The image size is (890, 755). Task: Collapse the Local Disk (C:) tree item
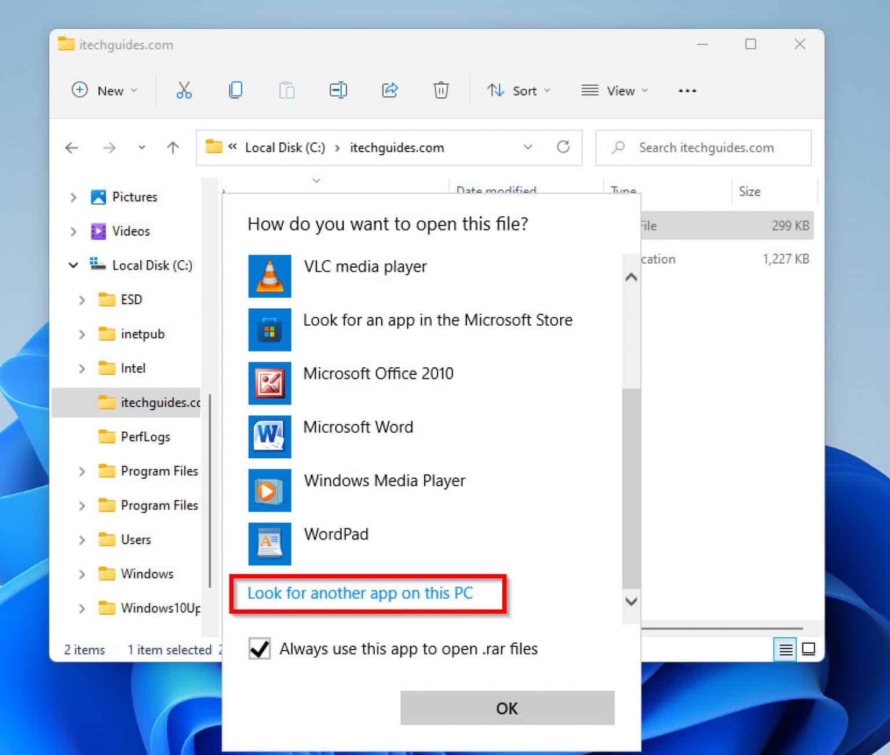click(73, 265)
